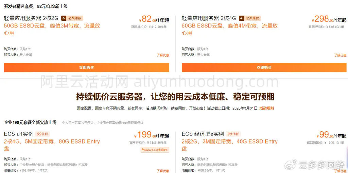Screen dimensions: 348x173
Task: Click the 活动截止日期 2026年3月31日 text
Action: coord(232,108)
